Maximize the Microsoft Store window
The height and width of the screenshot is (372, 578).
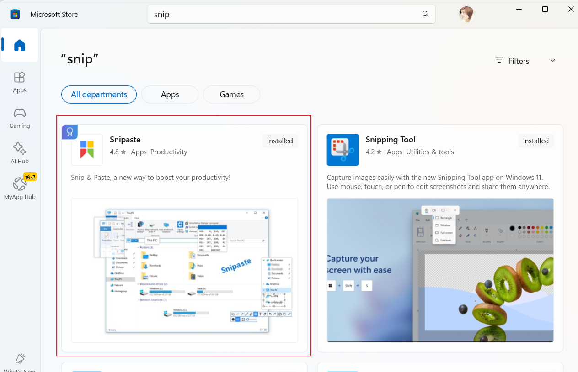545,9
